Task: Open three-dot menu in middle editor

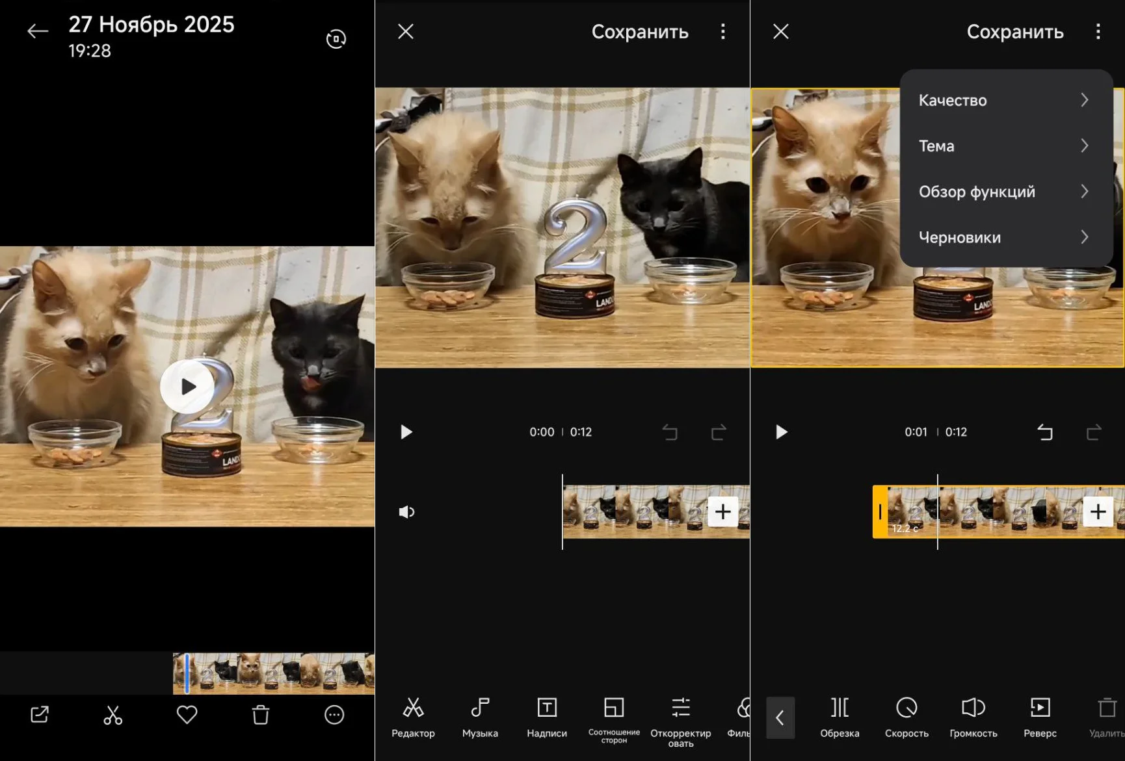Action: point(722,32)
